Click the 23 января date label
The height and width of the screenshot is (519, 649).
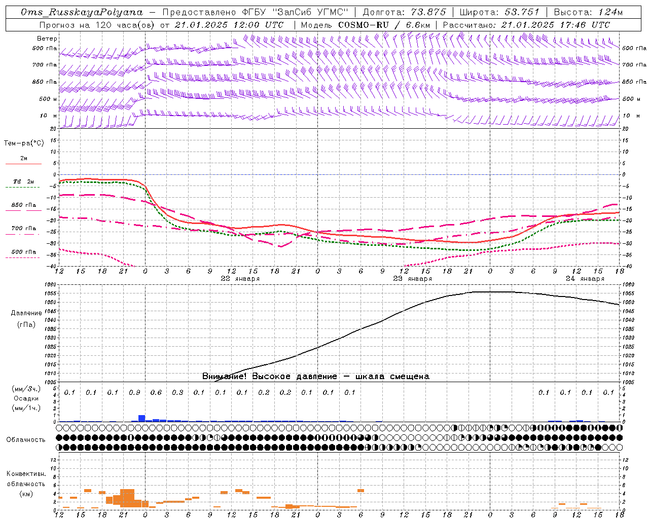pos(413,278)
